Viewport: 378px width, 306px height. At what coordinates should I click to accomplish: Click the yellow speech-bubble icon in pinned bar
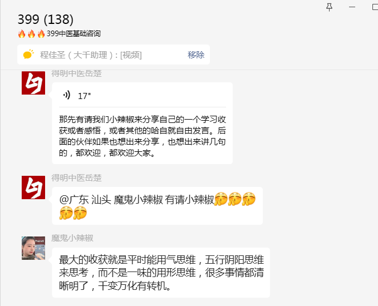[28, 55]
